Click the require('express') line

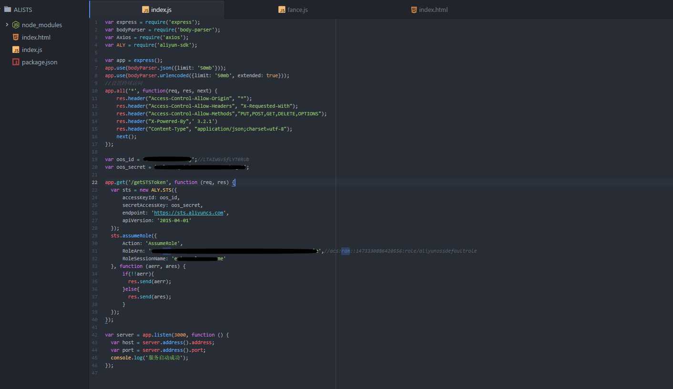click(153, 22)
